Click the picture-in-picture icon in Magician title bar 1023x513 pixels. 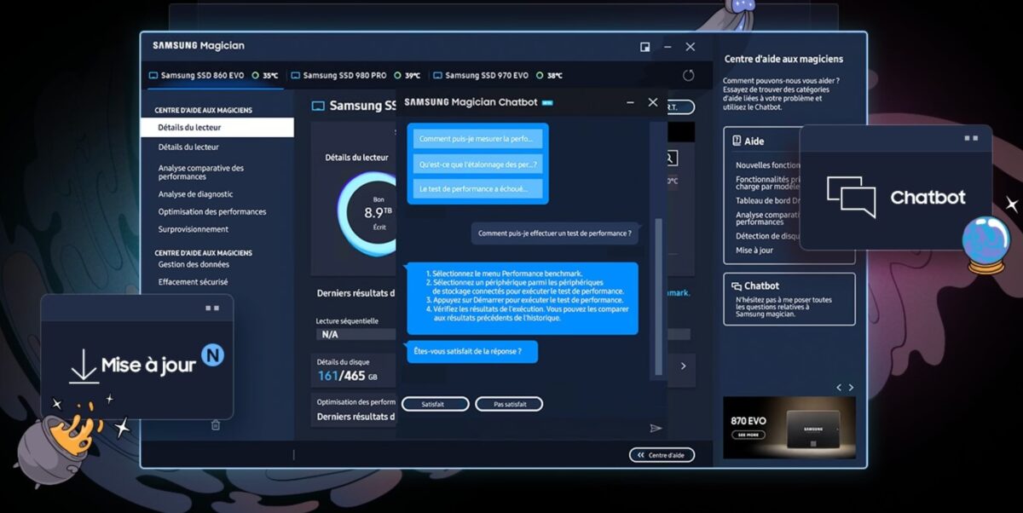click(645, 47)
